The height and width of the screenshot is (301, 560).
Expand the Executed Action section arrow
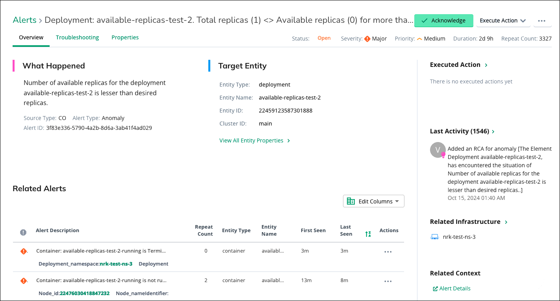click(x=486, y=65)
